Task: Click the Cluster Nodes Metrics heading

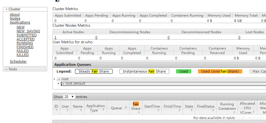Action: coord(71,25)
